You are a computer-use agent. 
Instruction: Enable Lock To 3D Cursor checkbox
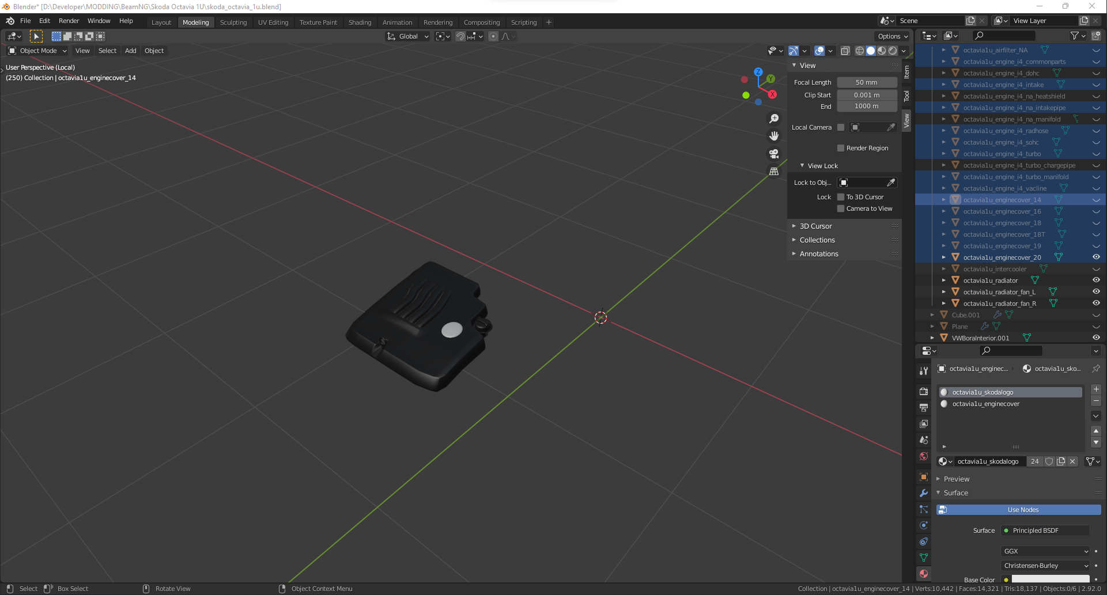pos(841,197)
